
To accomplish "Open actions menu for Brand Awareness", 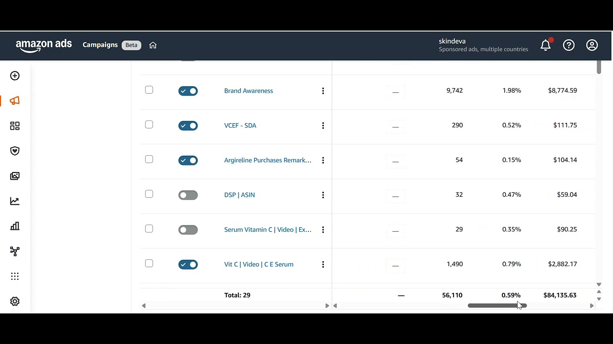I will tap(323, 91).
